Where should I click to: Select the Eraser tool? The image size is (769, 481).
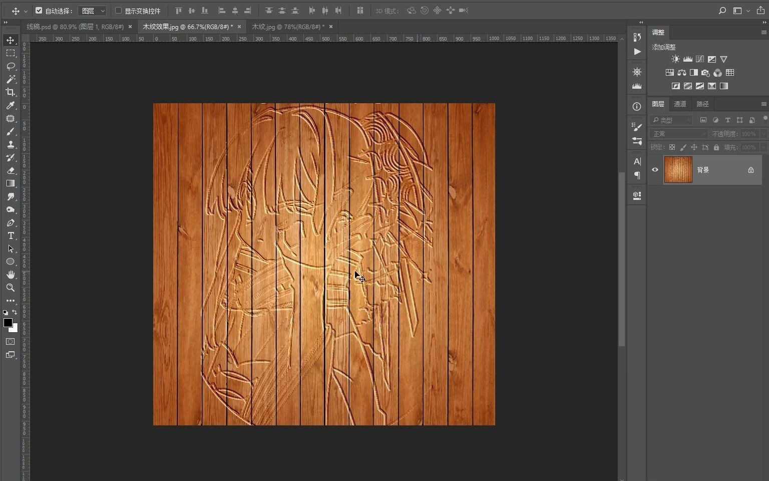click(x=11, y=170)
